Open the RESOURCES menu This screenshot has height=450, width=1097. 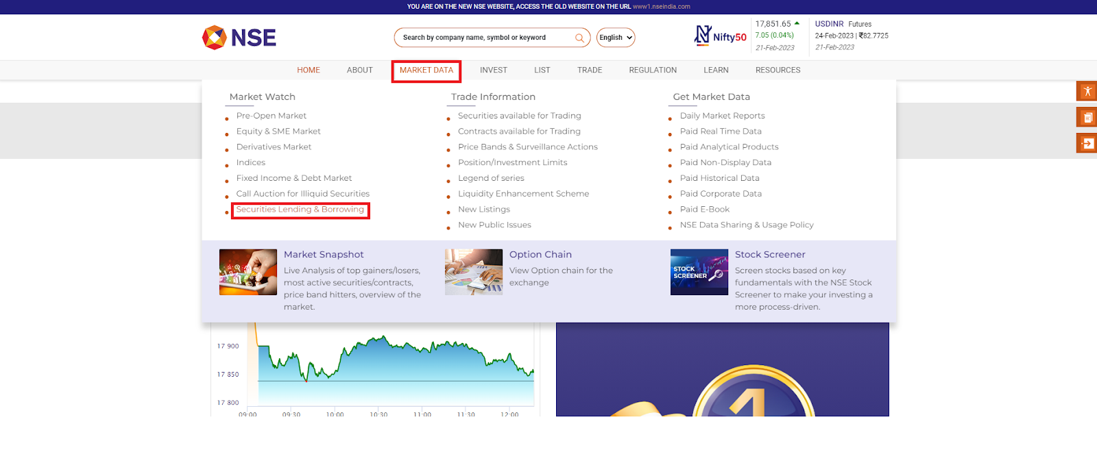tap(778, 70)
